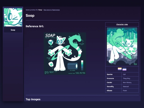Click the 'Quick preview for Soap' text
The height and width of the screenshot is (108, 144).
34,10
